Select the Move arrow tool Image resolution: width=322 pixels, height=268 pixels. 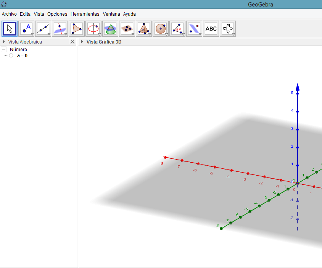pyautogui.click(x=10, y=29)
